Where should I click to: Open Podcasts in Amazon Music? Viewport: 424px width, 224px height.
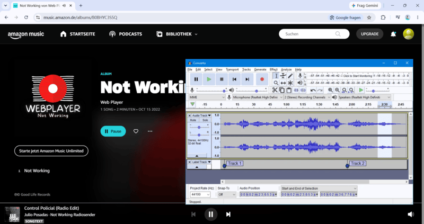point(126,34)
